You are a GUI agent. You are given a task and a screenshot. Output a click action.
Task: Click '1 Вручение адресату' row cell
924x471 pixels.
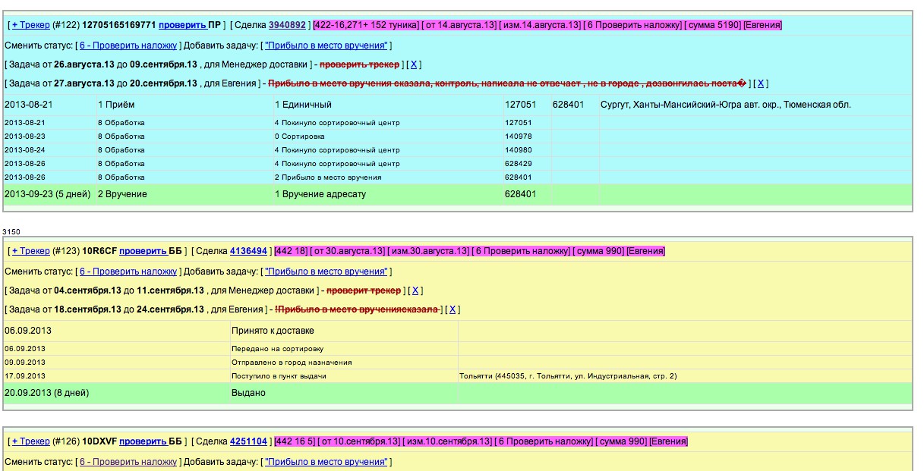pyautogui.click(x=387, y=194)
